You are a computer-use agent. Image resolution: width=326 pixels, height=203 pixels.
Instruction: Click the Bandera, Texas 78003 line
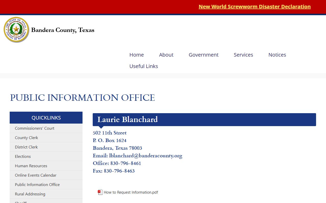pos(117,148)
